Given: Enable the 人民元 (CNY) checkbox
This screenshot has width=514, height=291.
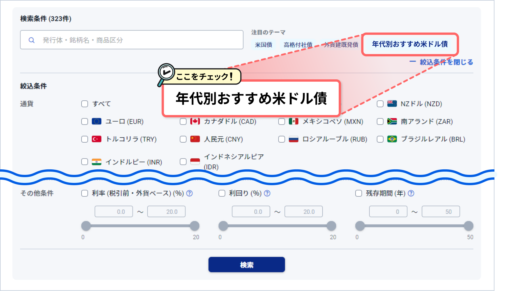Looking at the screenshot, I should pyautogui.click(x=183, y=139).
